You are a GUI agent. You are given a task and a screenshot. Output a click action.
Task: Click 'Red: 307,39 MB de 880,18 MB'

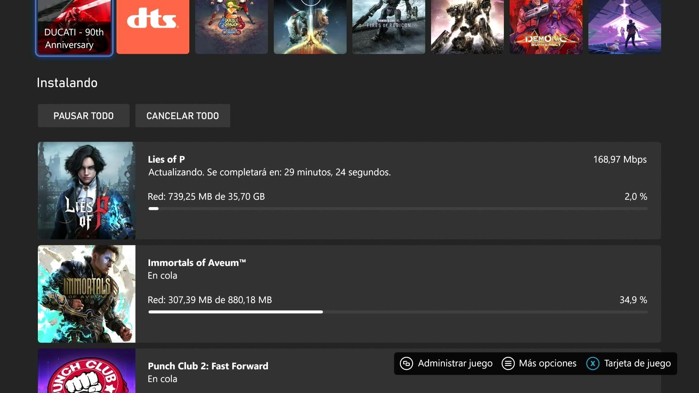pos(210,300)
